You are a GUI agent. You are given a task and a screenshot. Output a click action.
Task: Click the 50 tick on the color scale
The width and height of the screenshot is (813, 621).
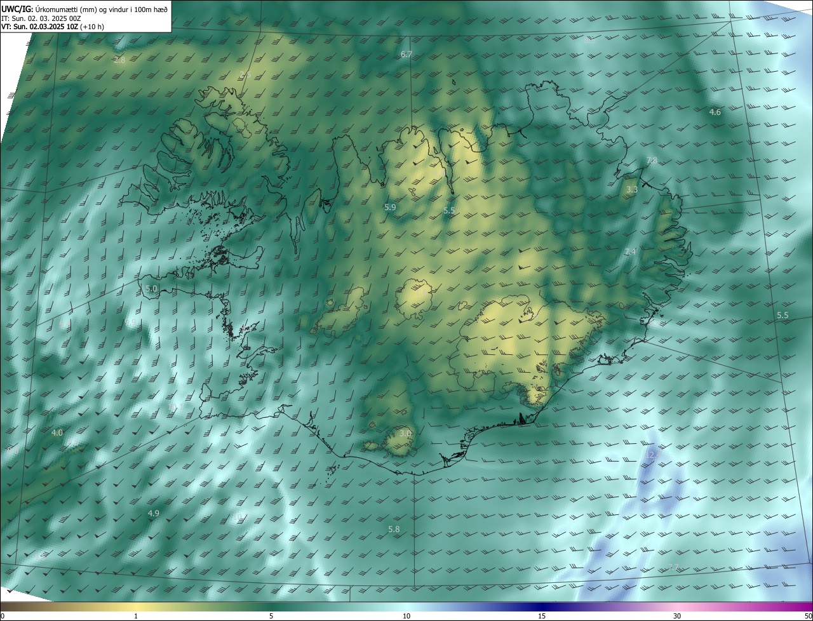click(807, 616)
